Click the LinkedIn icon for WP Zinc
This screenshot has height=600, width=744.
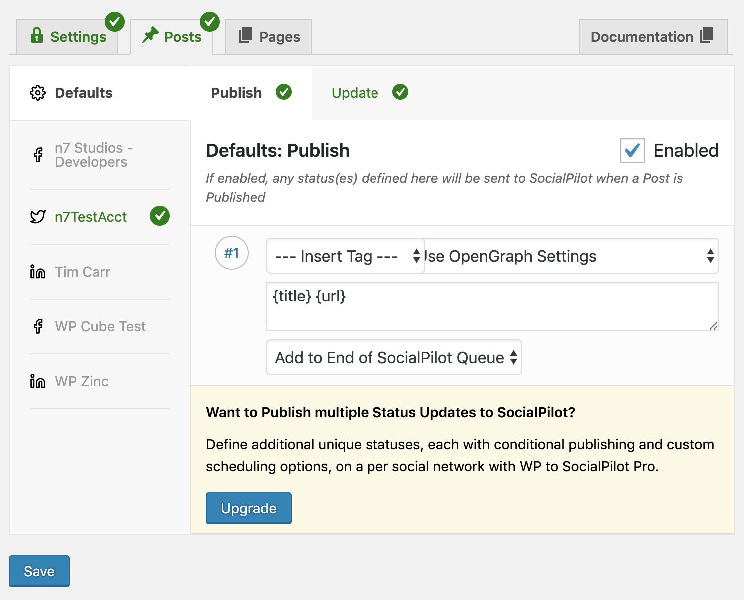click(x=38, y=381)
